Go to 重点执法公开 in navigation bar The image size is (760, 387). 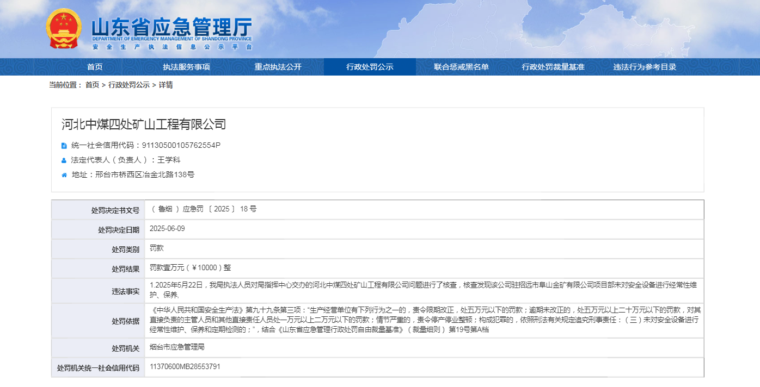[x=278, y=67]
